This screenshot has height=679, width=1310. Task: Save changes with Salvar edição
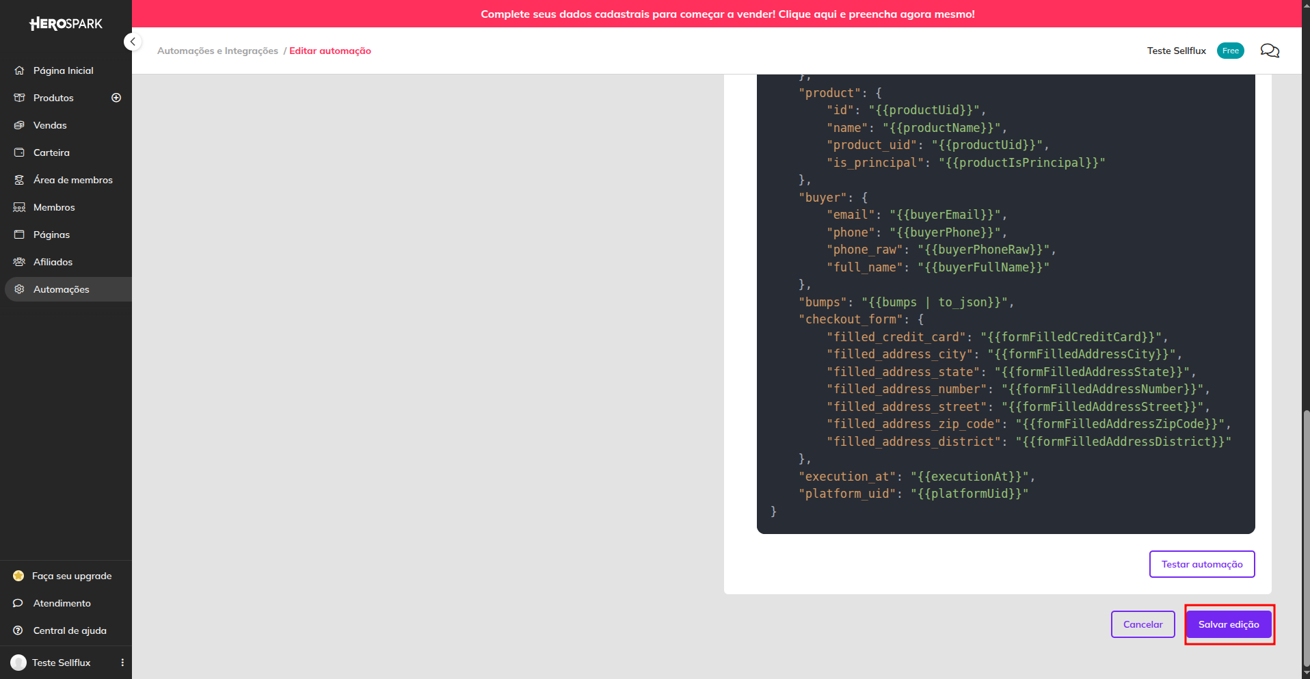tap(1229, 624)
